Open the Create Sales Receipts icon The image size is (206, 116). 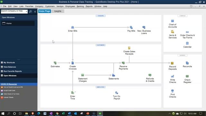tap(129, 48)
